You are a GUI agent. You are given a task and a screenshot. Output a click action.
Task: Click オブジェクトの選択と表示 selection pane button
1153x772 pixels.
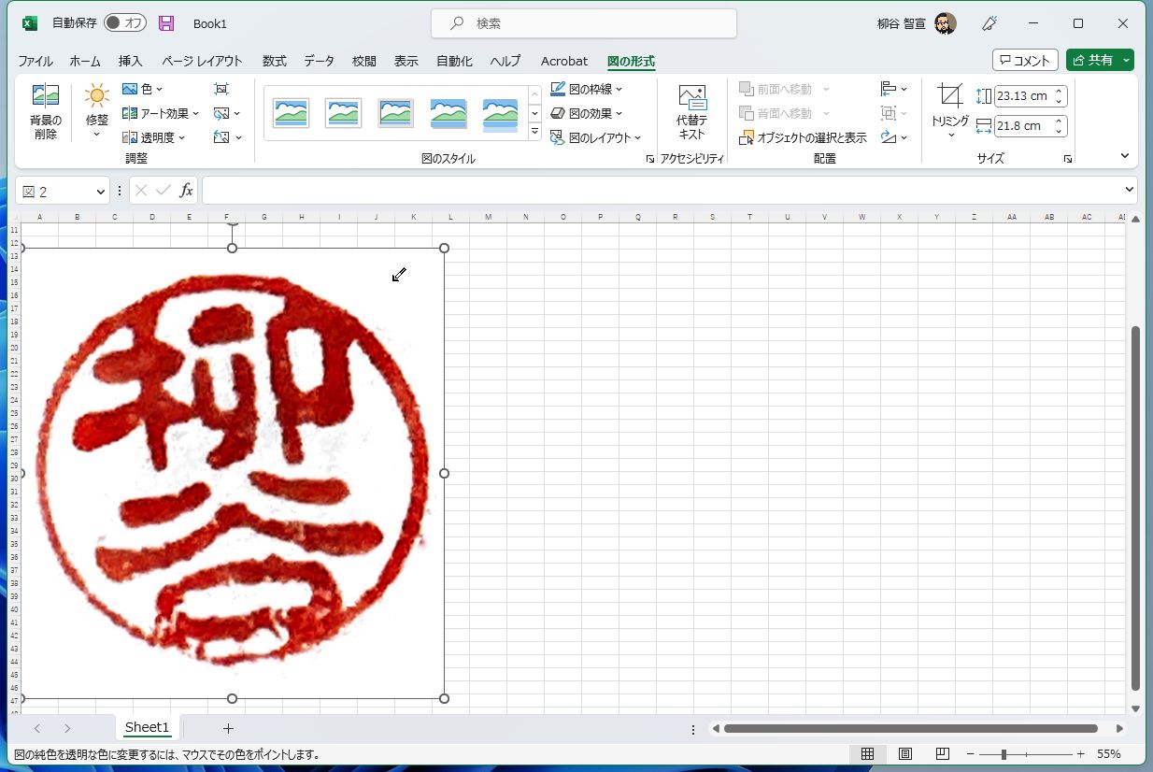click(x=803, y=137)
